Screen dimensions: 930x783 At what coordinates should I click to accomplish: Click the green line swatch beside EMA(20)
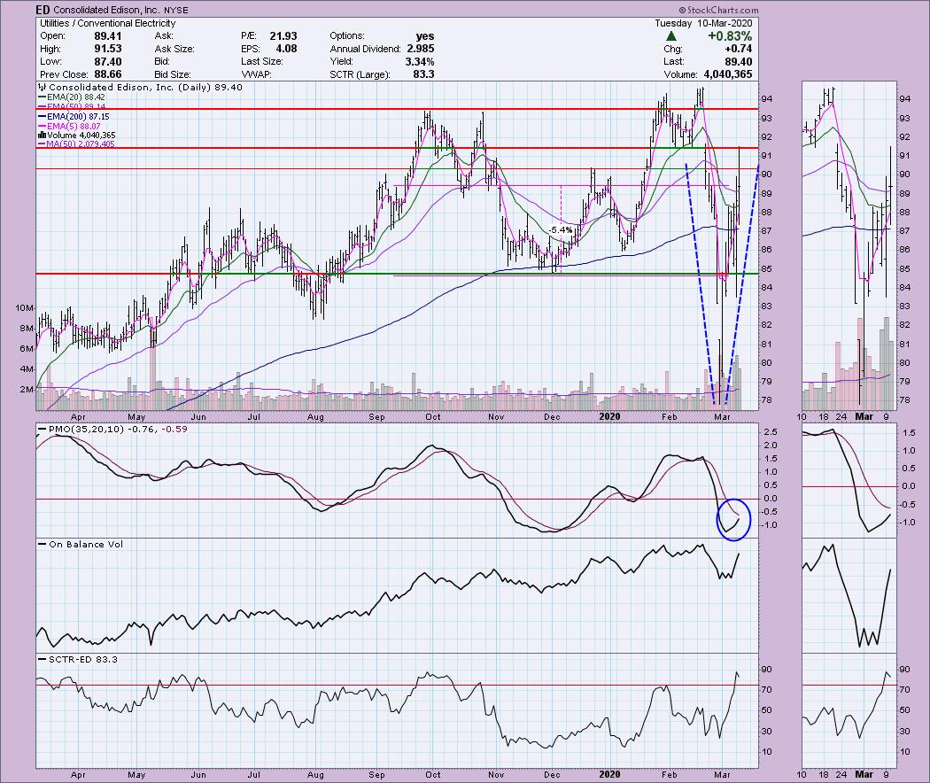[42, 97]
